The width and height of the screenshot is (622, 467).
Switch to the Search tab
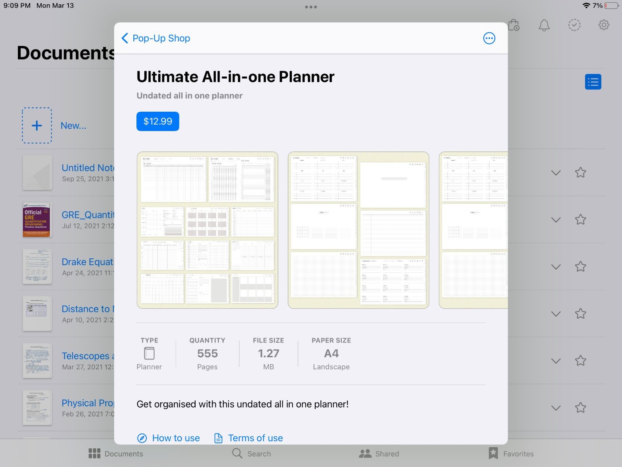point(252,453)
